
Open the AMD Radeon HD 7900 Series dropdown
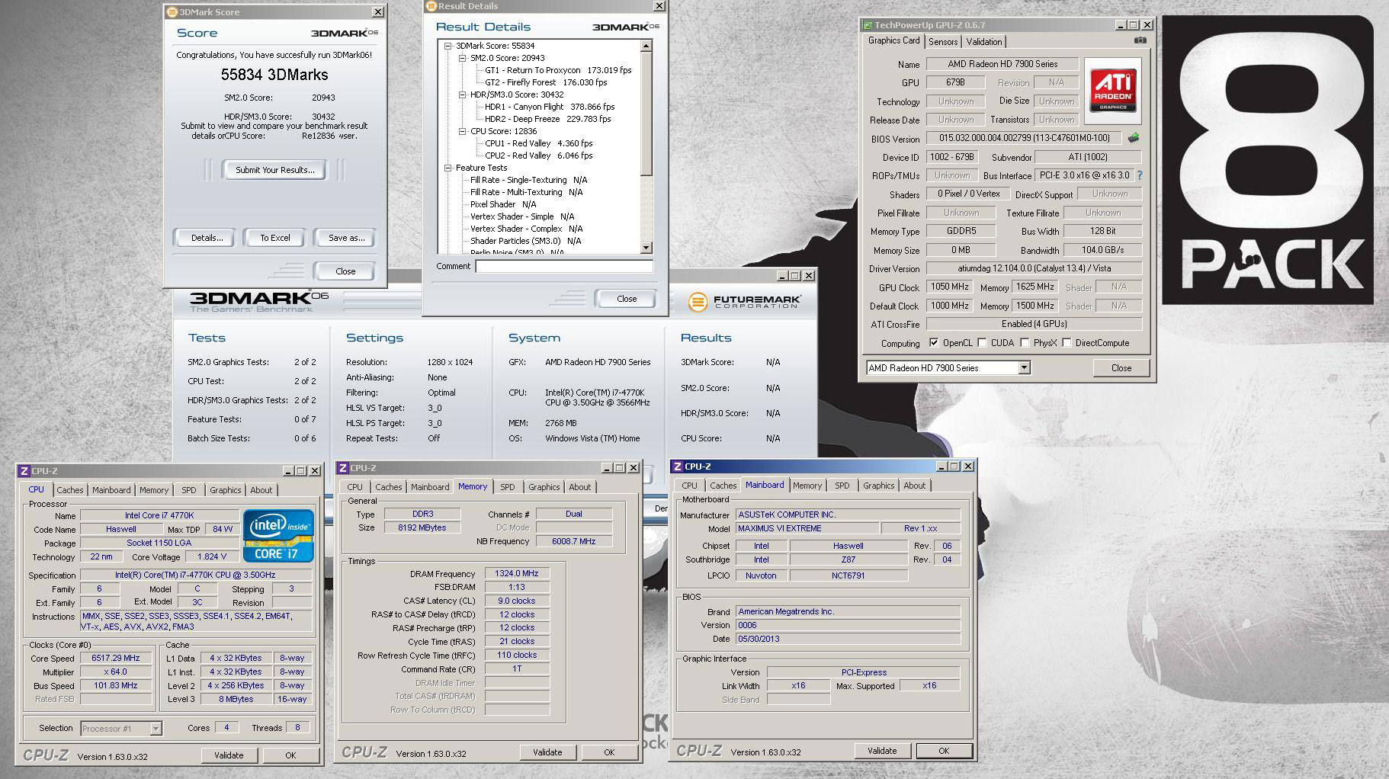click(x=1024, y=368)
